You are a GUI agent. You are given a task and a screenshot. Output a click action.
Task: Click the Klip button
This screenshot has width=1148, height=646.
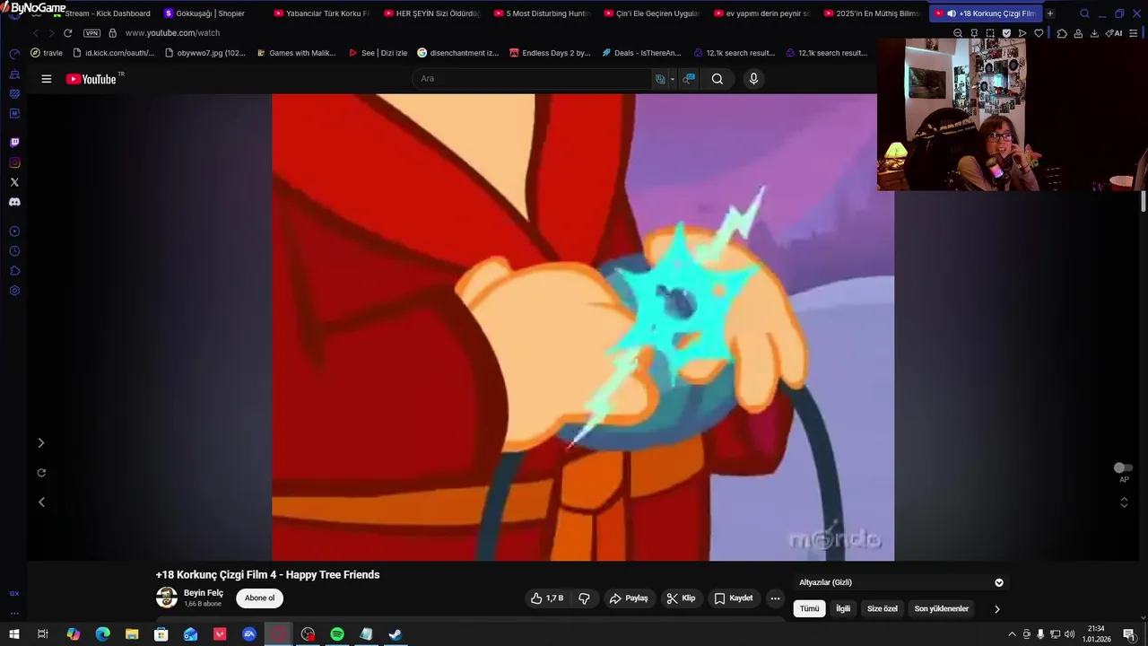click(681, 598)
